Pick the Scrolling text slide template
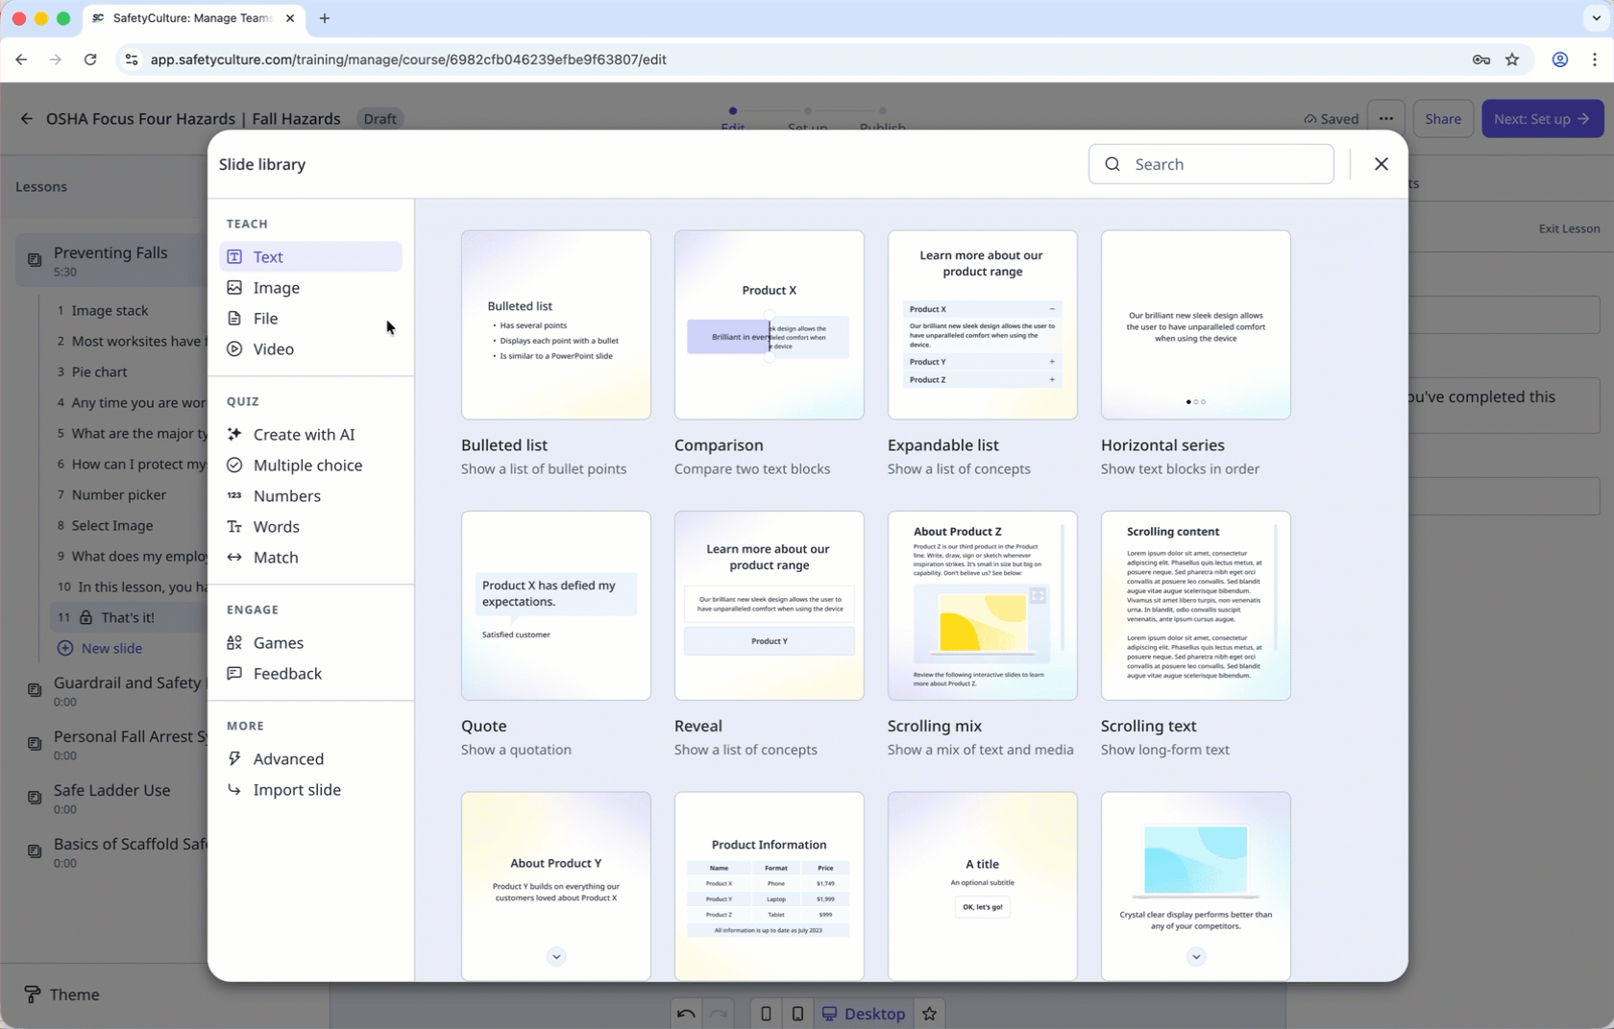The height and width of the screenshot is (1029, 1614). click(x=1195, y=606)
